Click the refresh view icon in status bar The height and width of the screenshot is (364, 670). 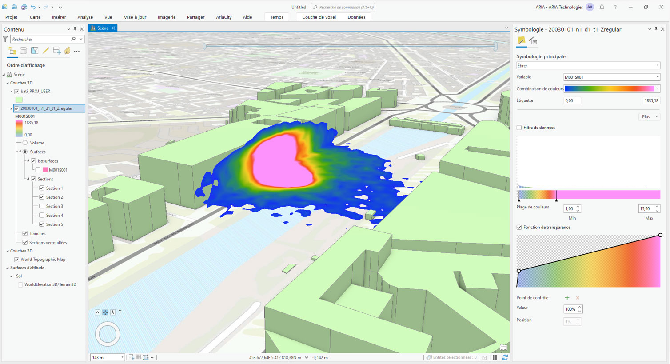click(505, 357)
